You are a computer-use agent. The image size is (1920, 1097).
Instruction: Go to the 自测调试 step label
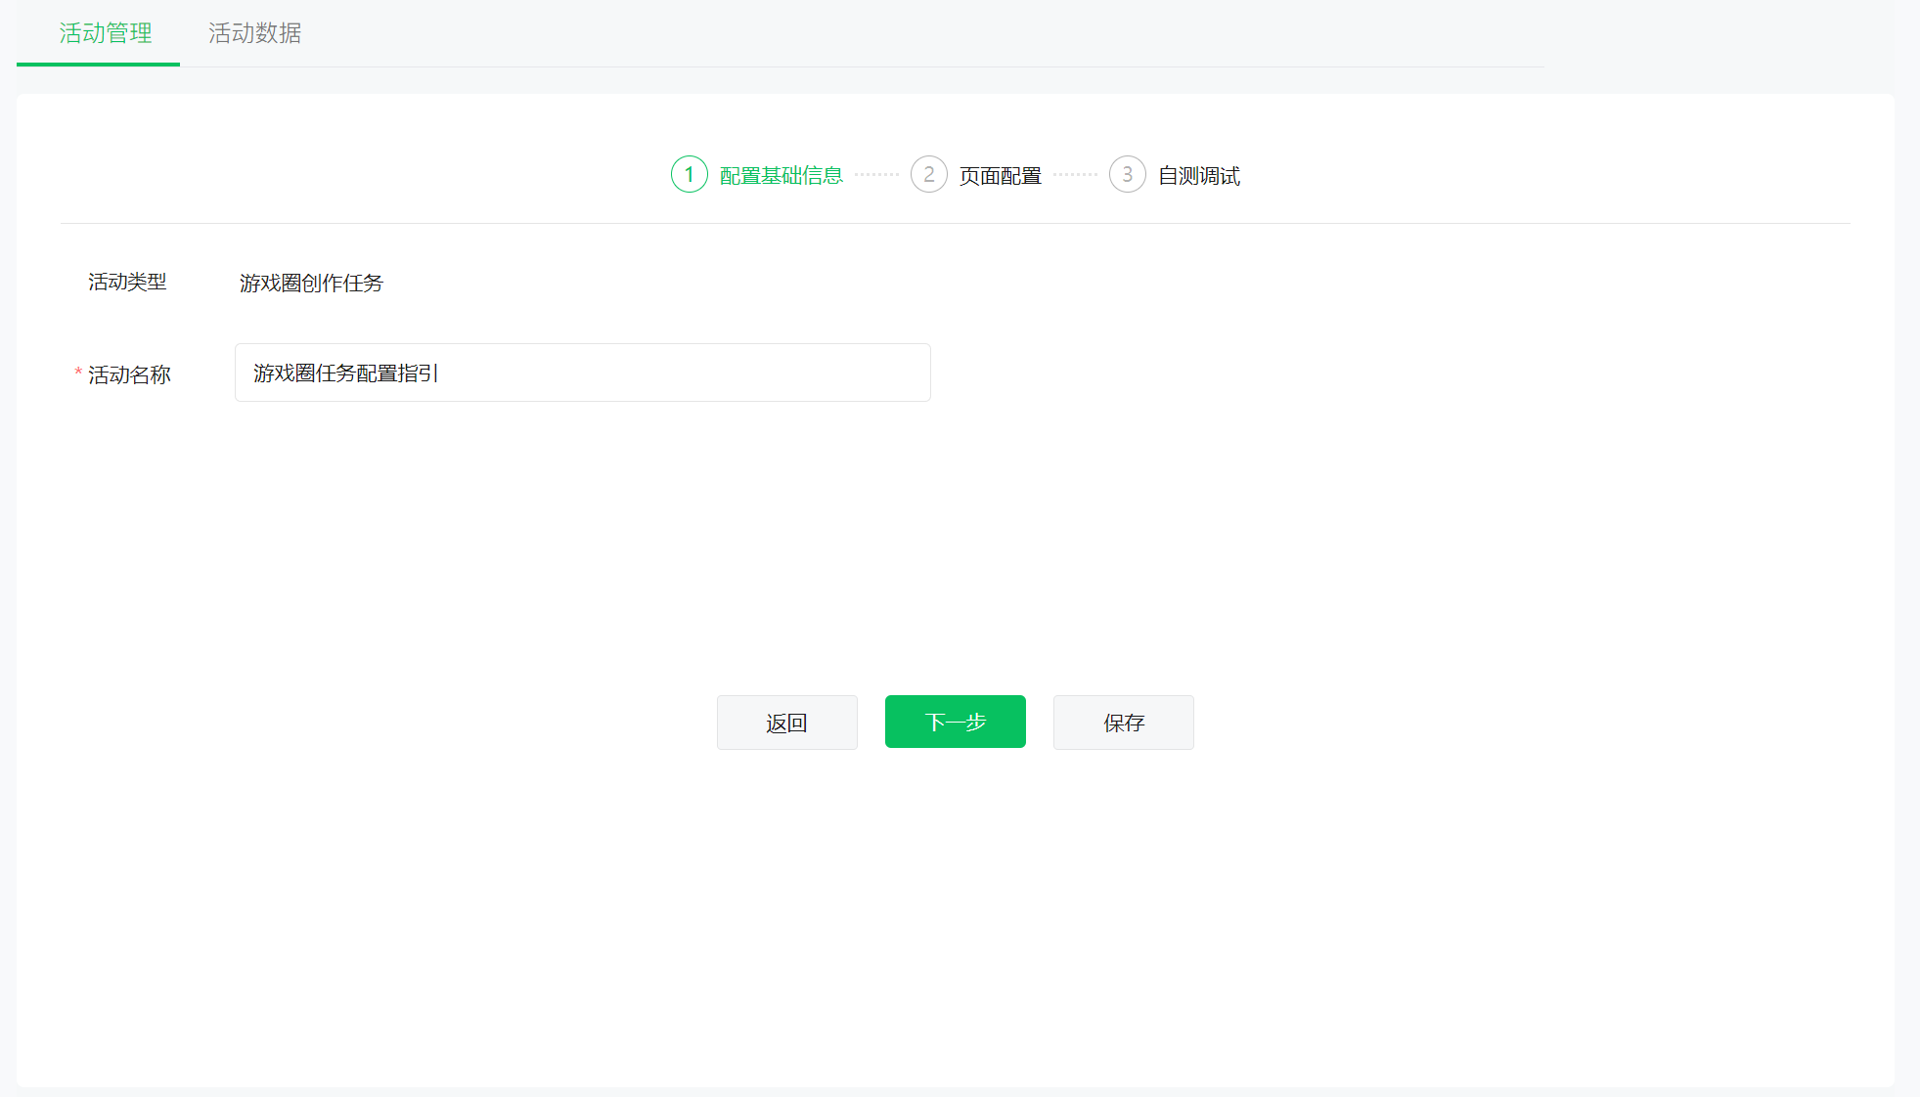click(x=1199, y=176)
